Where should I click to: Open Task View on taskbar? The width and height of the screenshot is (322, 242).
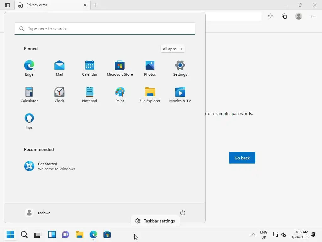coord(38,234)
